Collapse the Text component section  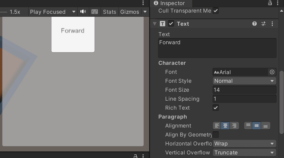(x=155, y=24)
